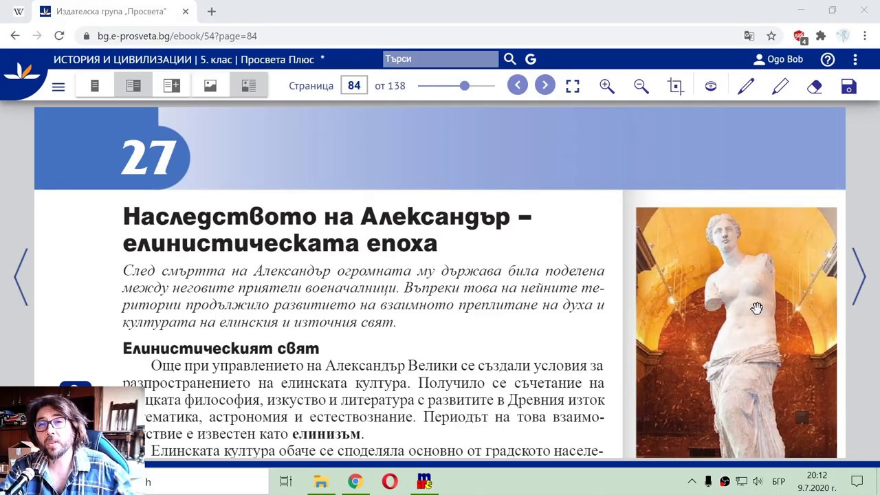Open Chrome from the taskbar
This screenshot has height=495, width=880.
[355, 481]
